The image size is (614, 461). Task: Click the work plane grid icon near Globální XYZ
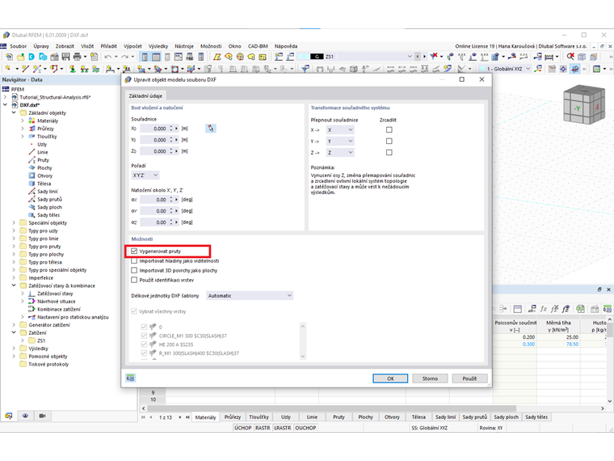pos(552,69)
